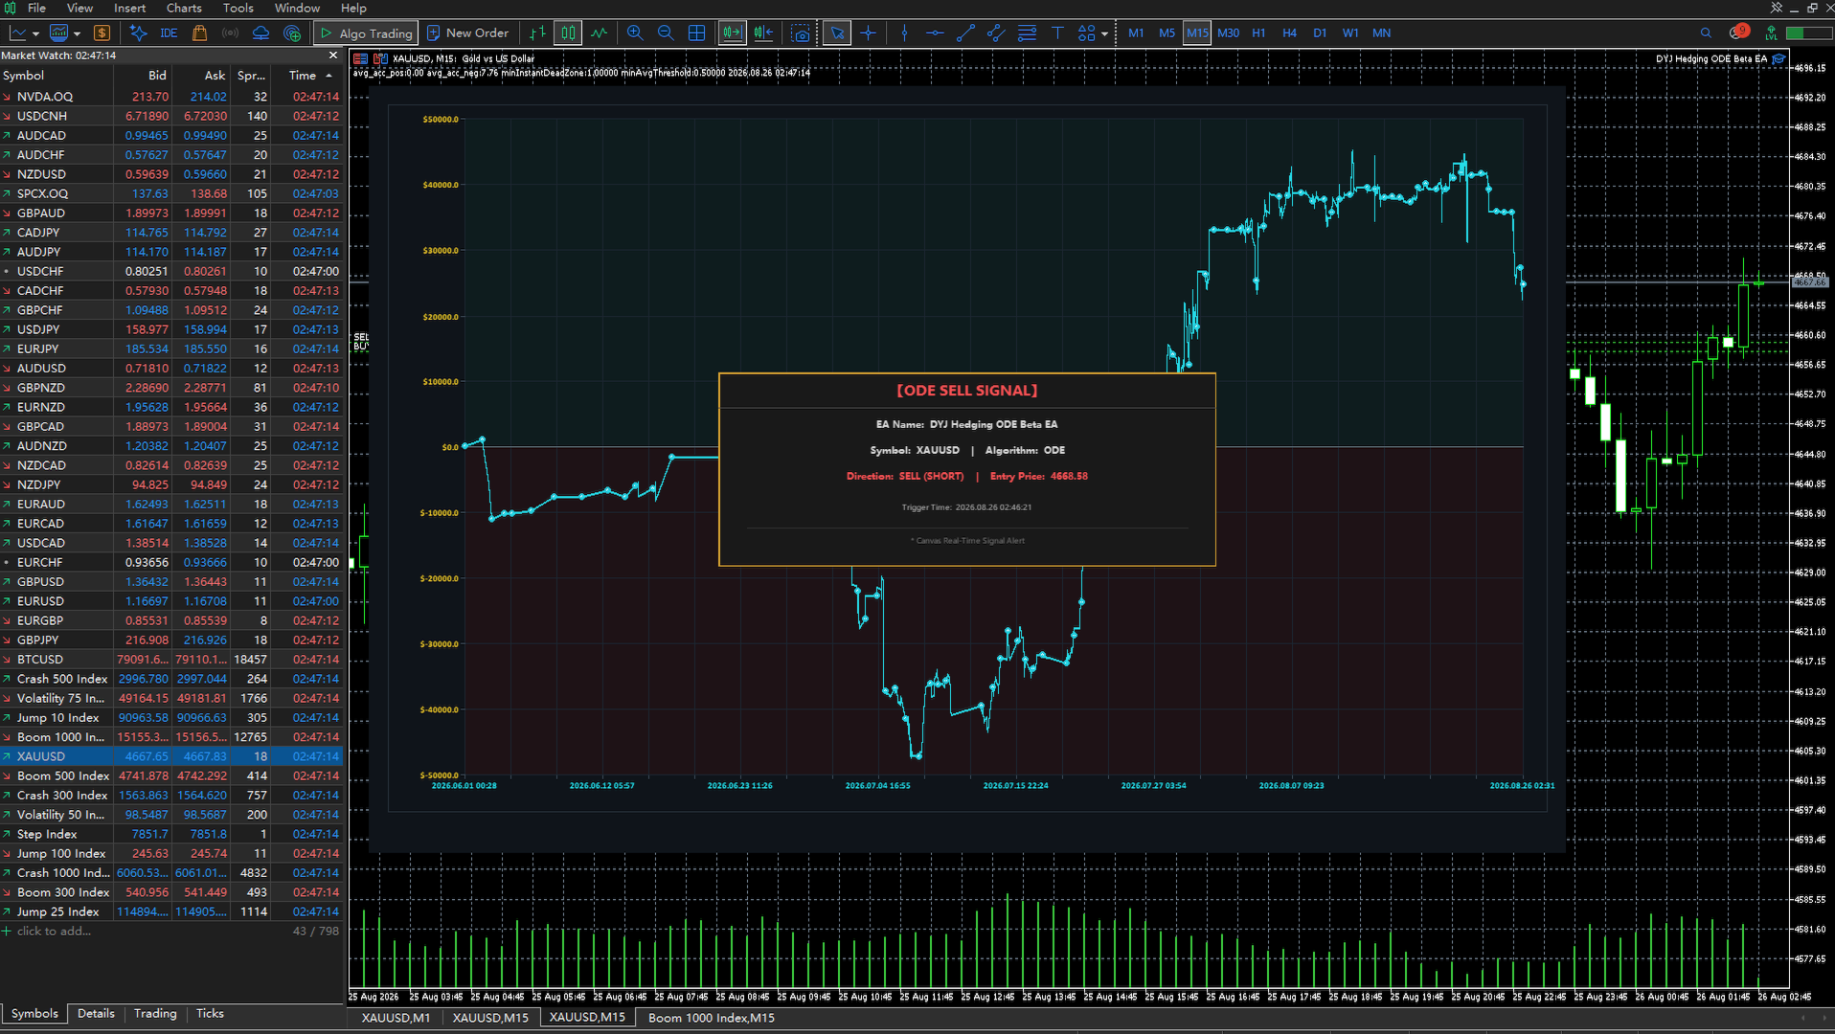This screenshot has width=1835, height=1034.
Task: Expand the chart profiles dropdown arrow
Action: coord(78,34)
